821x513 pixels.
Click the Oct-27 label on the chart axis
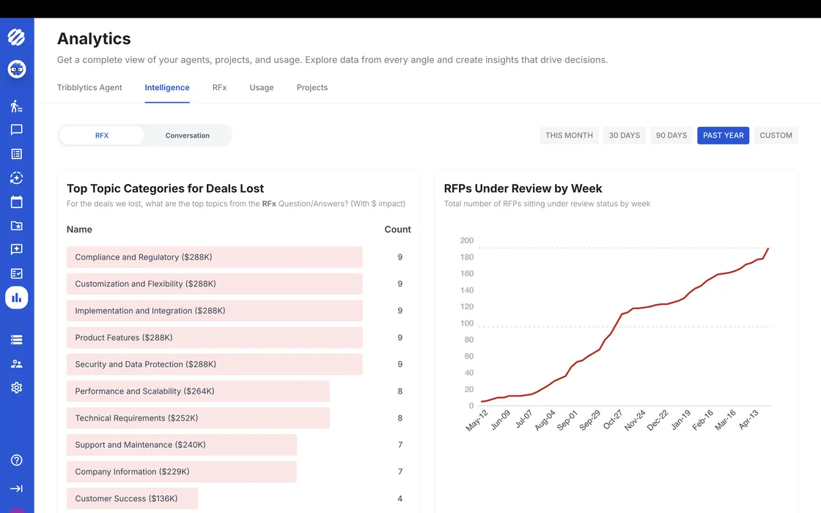coord(613,420)
